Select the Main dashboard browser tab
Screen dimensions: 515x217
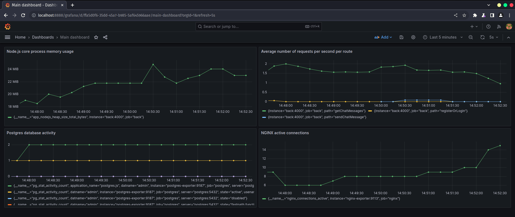[x=34, y=5]
